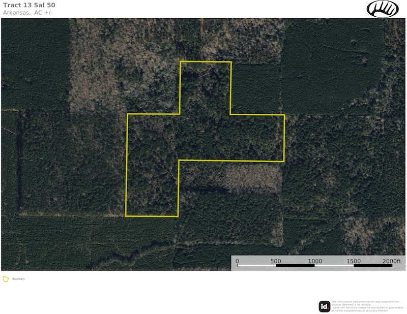Select the Boundary legend label
The height and width of the screenshot is (314, 407).
coord(18,279)
